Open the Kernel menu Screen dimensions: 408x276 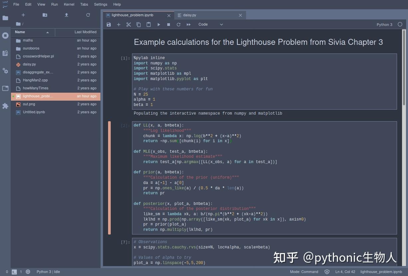69,4
